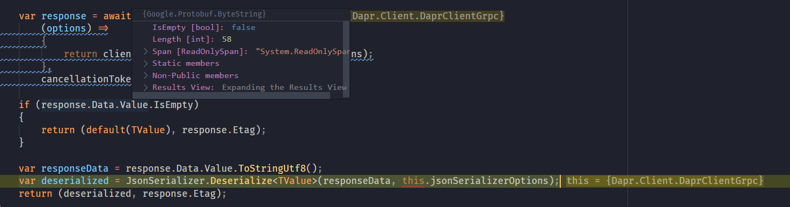This screenshot has height=207, width=790.
Task: Click the 'await' keyword
Action: (117, 16)
